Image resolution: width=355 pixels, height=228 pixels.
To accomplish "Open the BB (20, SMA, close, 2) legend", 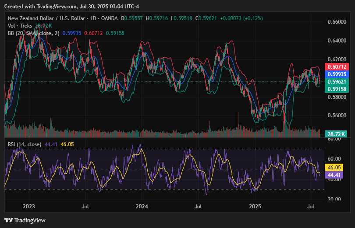I will (33, 33).
